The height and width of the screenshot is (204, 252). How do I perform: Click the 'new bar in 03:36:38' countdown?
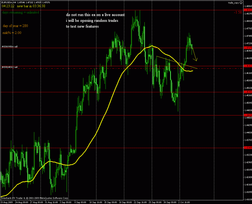(31, 6)
